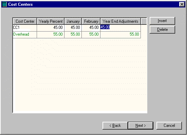Click highlighted CC1 Year End Adjustments field
The width and height of the screenshot is (187, 135).
[x=120, y=28]
